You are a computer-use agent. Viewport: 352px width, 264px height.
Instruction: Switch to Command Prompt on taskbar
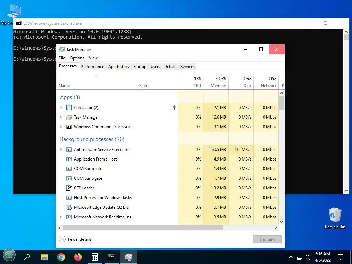coord(111,257)
